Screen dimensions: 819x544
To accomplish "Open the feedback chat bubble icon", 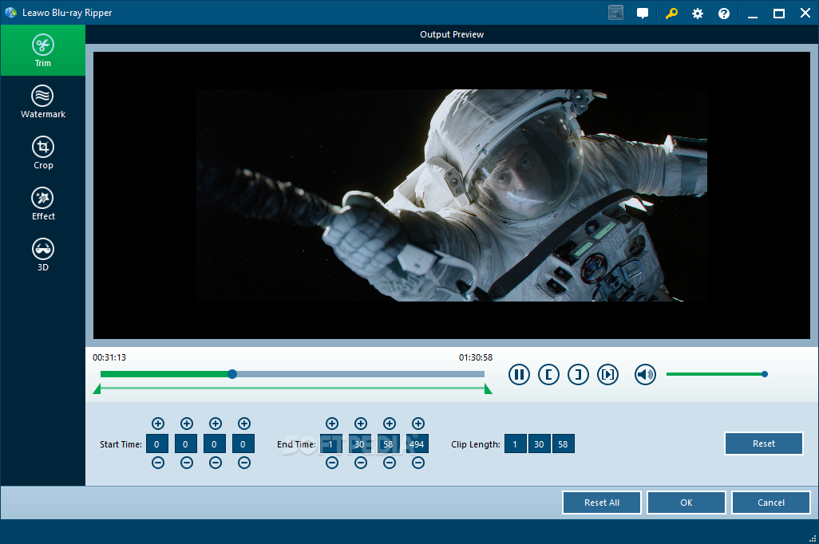I will point(643,13).
